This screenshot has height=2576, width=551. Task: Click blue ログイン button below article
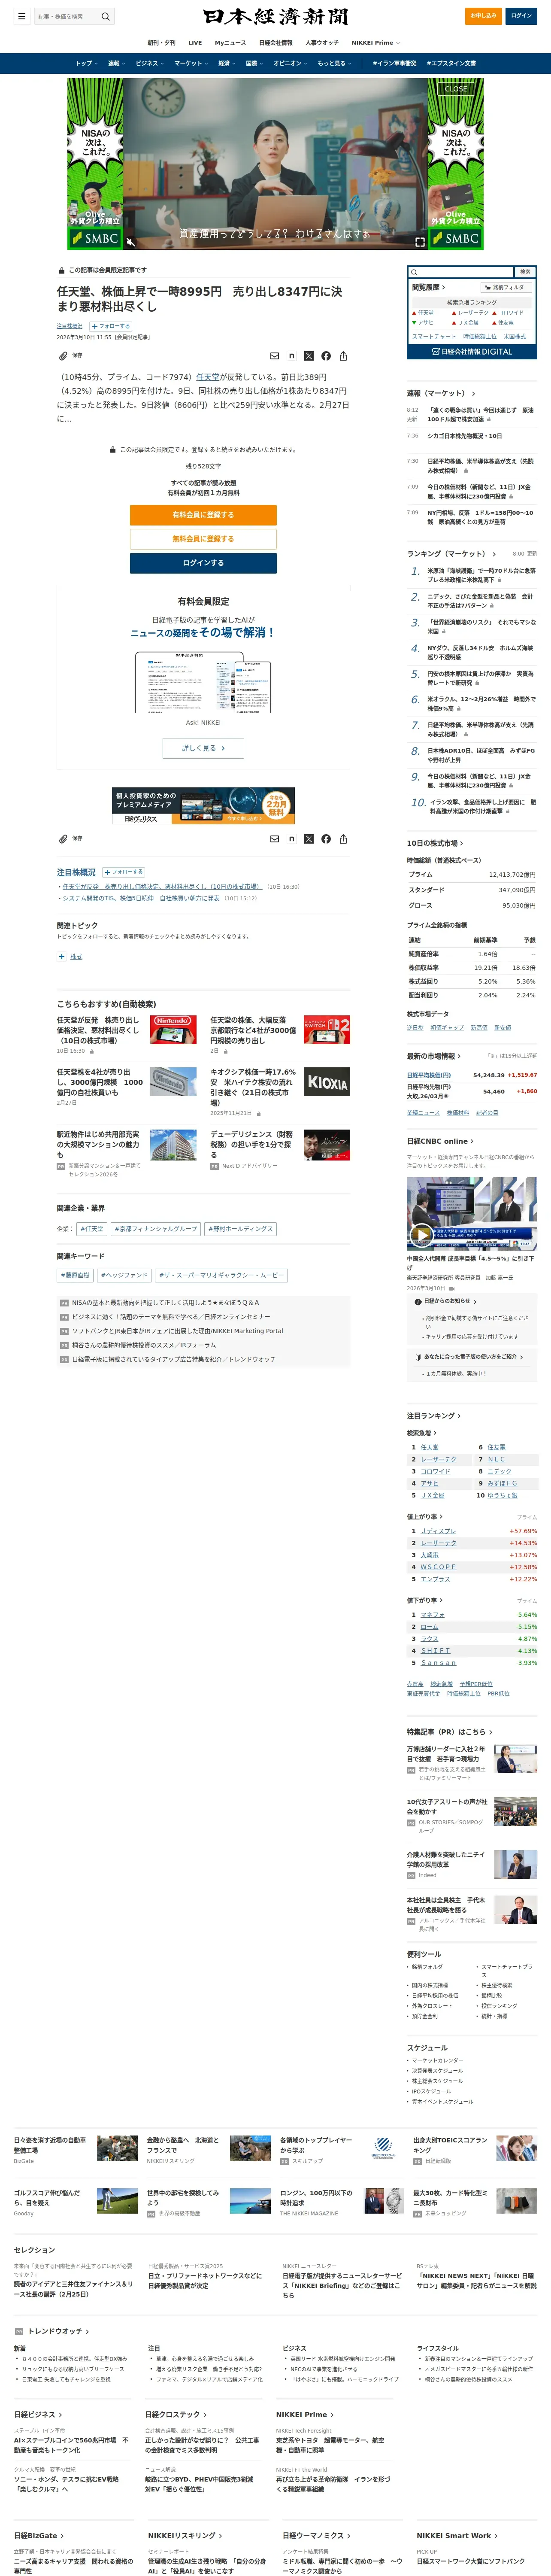pyautogui.click(x=203, y=563)
